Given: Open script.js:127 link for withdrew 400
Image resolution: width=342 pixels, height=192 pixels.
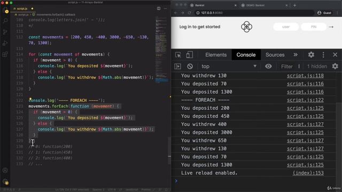Looking at the screenshot, I should coord(305,124).
